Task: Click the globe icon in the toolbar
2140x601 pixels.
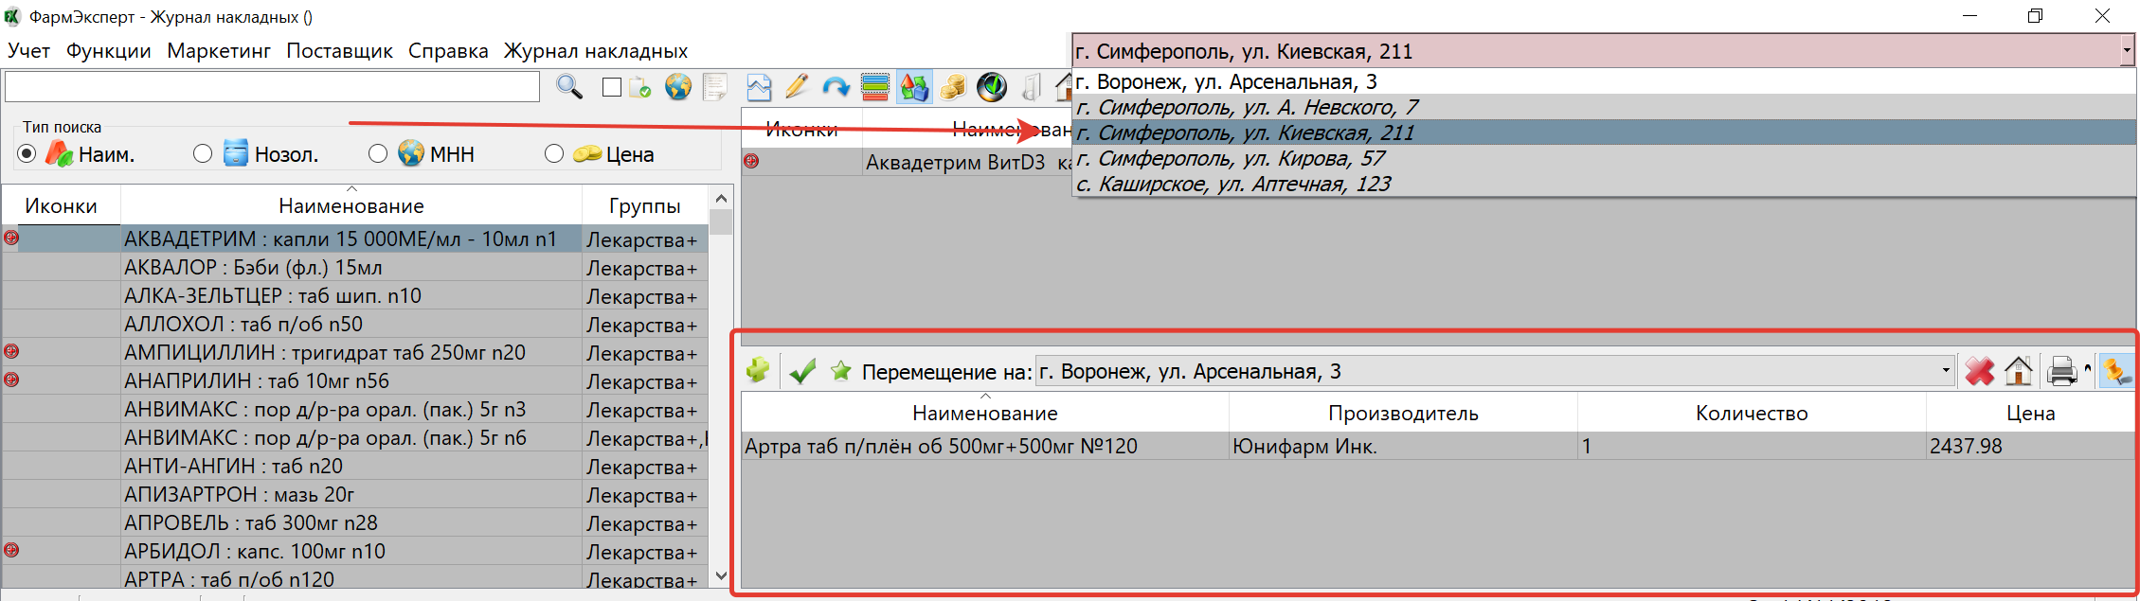Action: 677,87
